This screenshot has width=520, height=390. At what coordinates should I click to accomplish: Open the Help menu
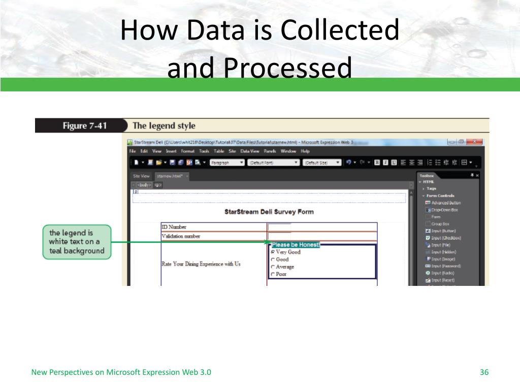click(x=305, y=151)
